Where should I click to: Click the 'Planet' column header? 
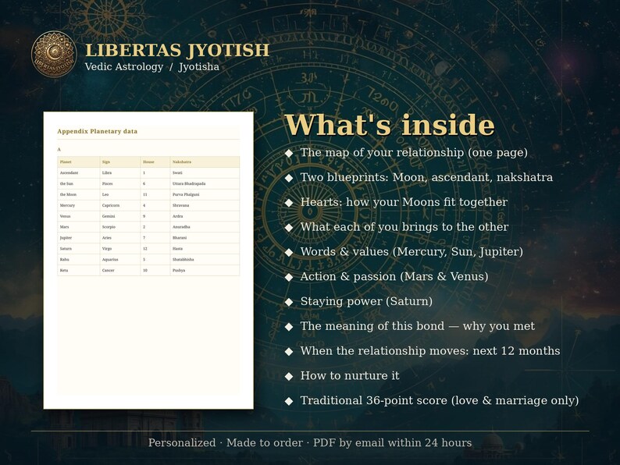66,162
